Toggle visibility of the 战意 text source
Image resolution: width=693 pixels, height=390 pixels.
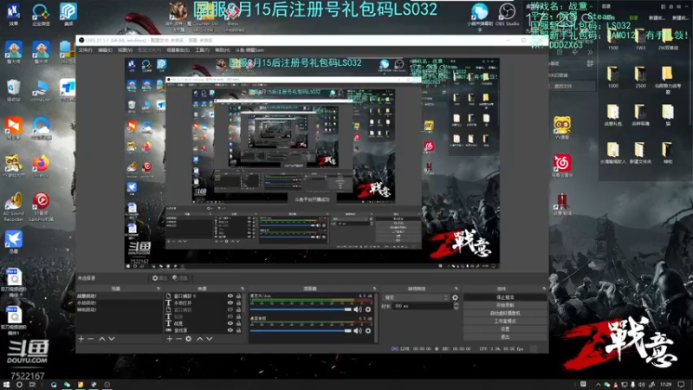click(230, 323)
